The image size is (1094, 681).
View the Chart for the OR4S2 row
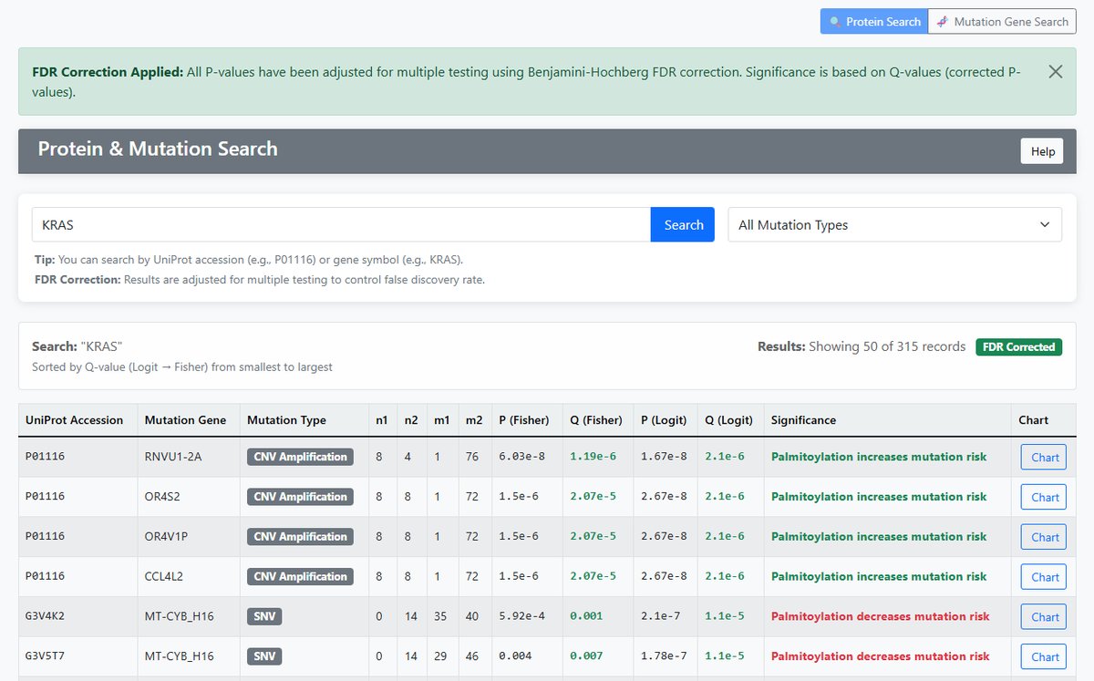click(x=1042, y=497)
